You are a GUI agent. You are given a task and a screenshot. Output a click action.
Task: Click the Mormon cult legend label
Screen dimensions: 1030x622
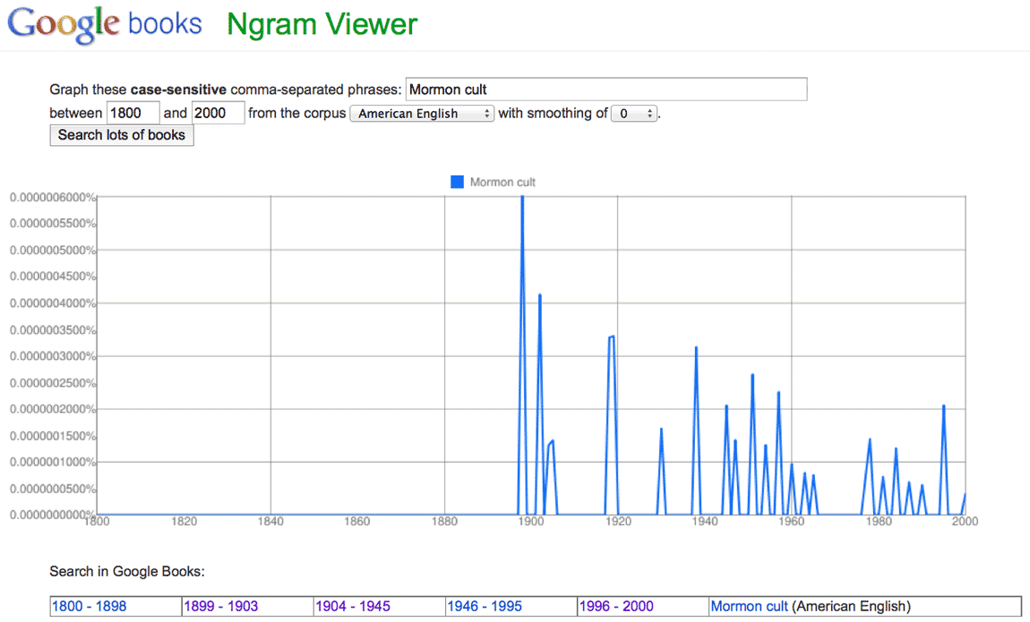point(502,183)
